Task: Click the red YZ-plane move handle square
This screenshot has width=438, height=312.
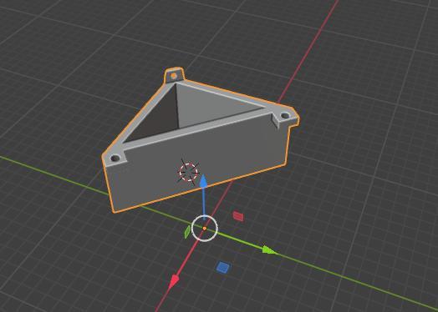Action: point(238,216)
